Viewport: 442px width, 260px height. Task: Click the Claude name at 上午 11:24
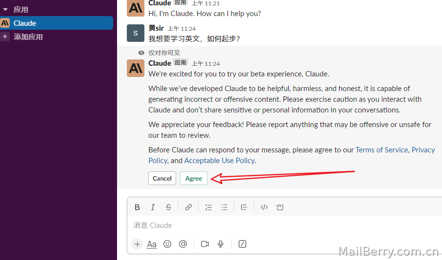[x=160, y=63]
